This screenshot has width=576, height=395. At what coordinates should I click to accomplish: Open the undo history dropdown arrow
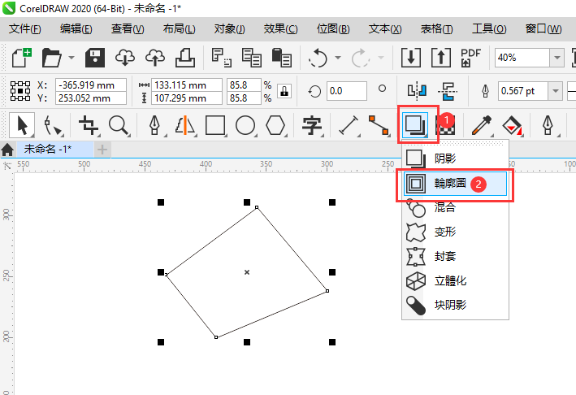pyautogui.click(x=338, y=58)
